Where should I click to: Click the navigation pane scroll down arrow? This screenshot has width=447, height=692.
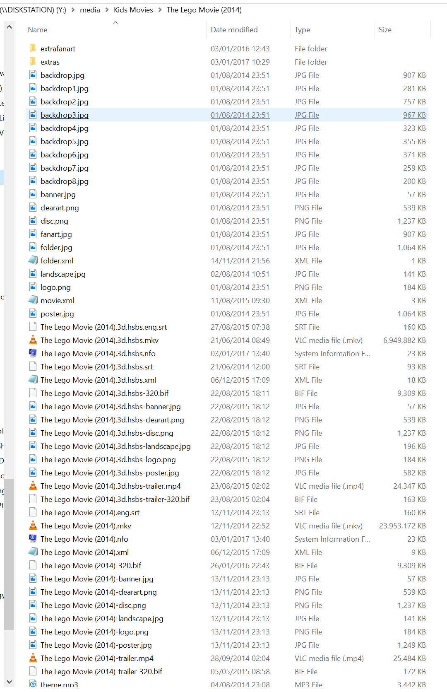pos(9,681)
